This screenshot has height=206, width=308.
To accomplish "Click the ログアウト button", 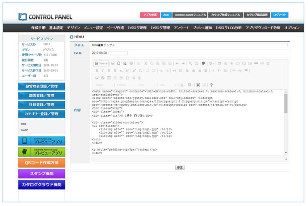I will point(280,15).
